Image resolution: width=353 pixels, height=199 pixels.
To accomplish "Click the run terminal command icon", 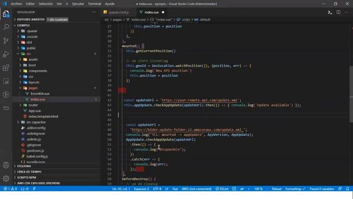I will 330,12.
